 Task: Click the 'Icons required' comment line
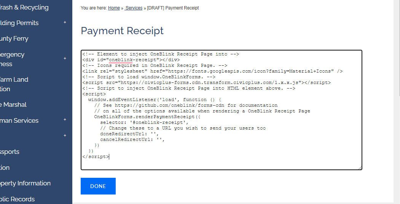coord(155,65)
